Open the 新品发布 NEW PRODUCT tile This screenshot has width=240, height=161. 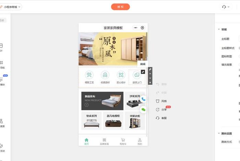(102, 101)
